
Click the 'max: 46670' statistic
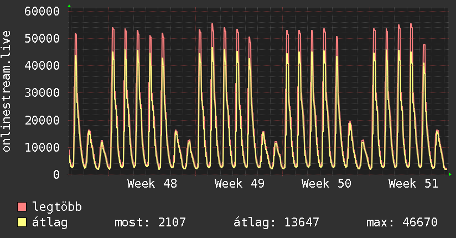[x=402, y=223]
